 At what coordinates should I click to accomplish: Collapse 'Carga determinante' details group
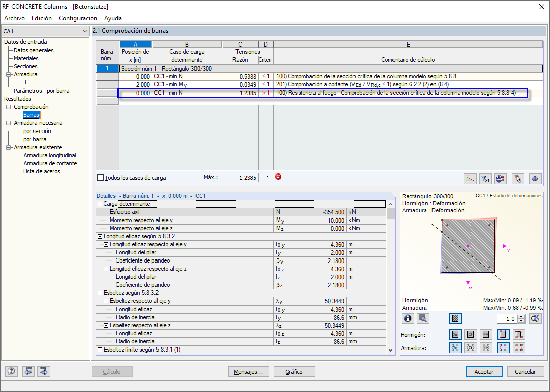pos(100,204)
